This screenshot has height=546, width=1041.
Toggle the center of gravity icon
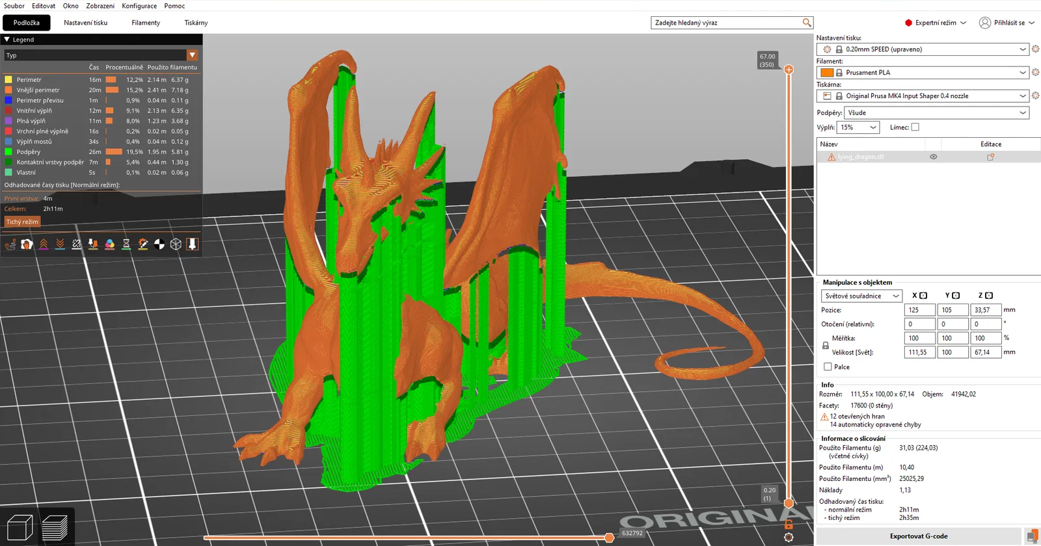point(159,244)
